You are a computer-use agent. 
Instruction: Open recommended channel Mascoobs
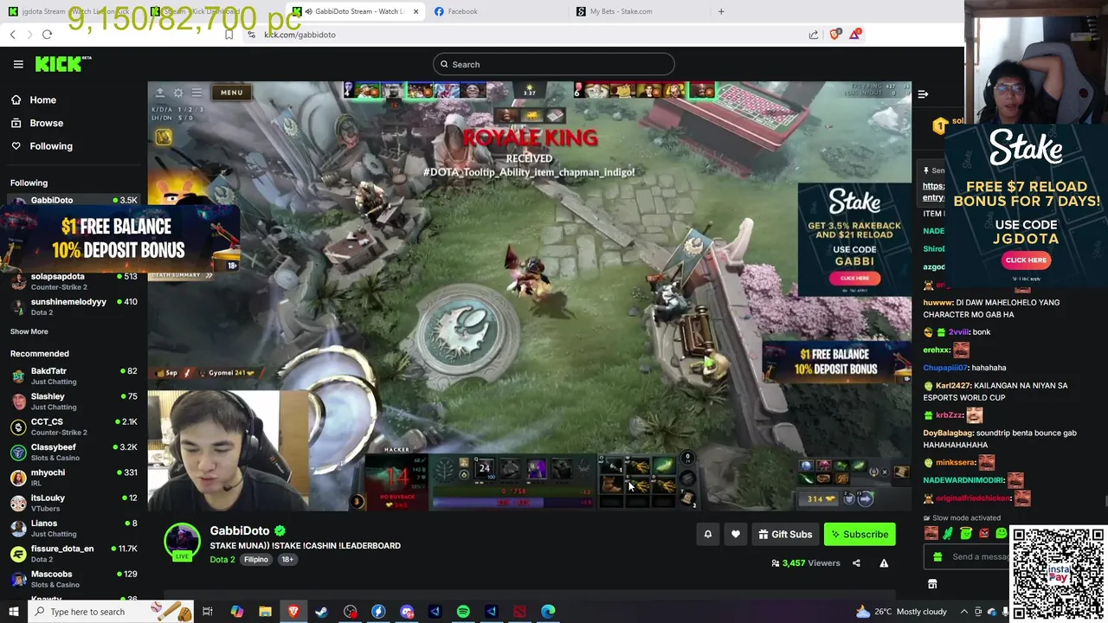(x=74, y=579)
